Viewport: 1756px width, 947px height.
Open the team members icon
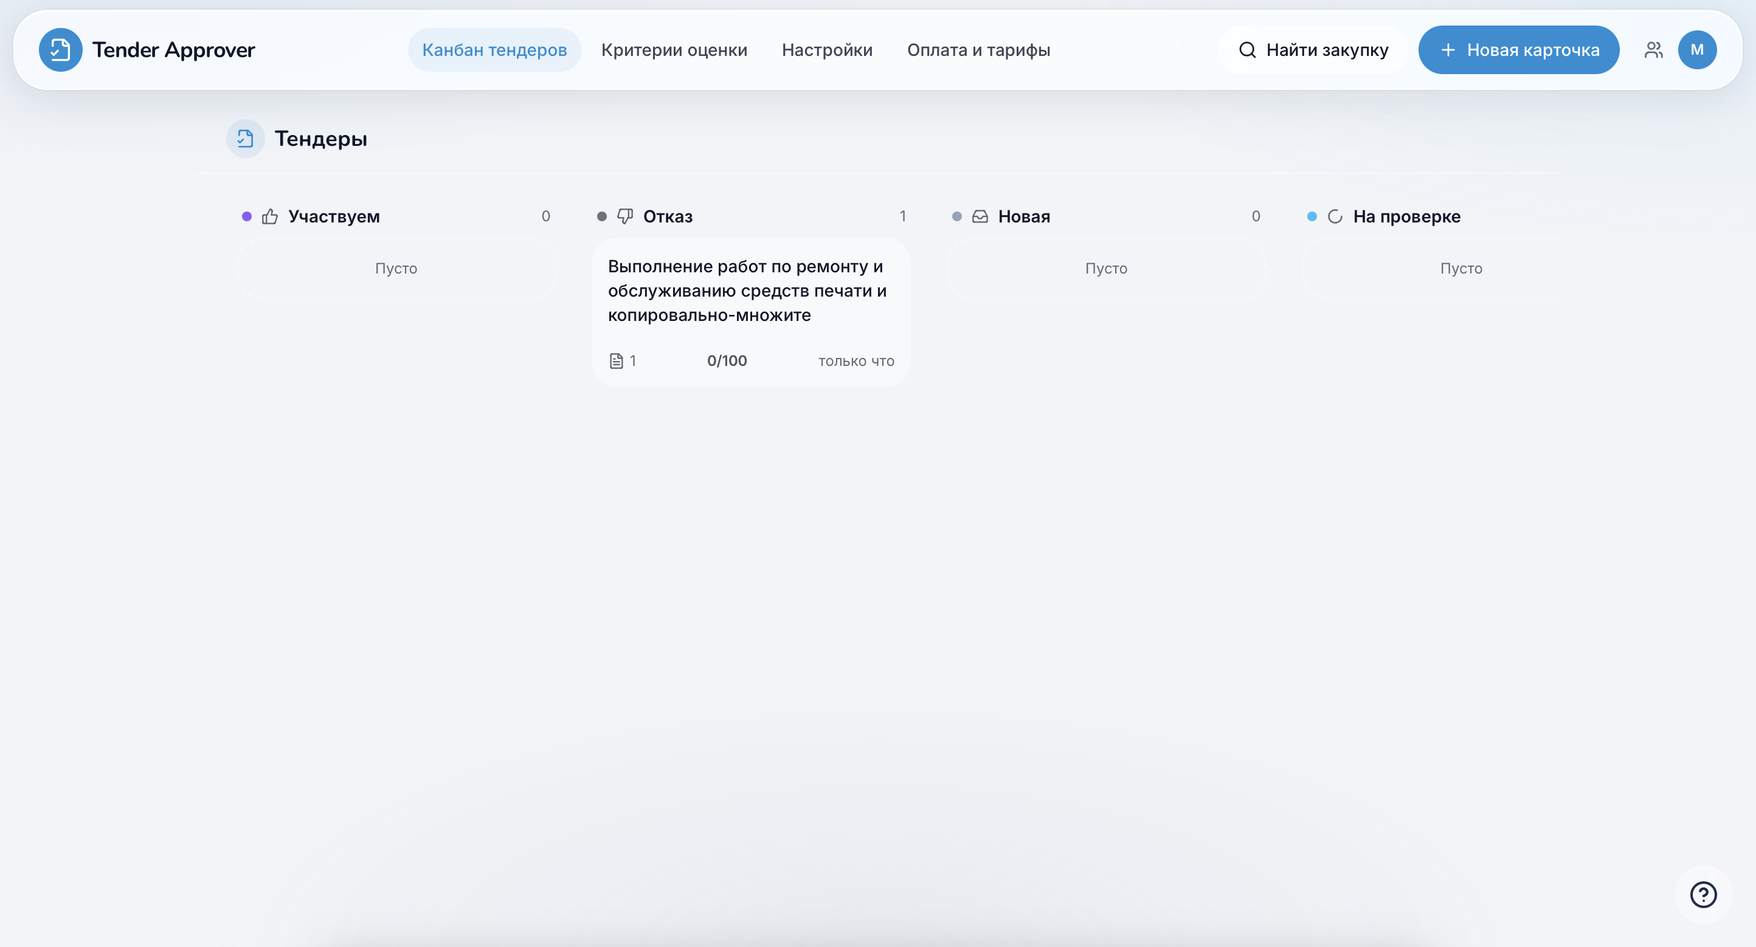[x=1653, y=50]
